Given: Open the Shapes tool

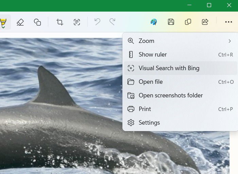Looking at the screenshot, I should (x=37, y=22).
